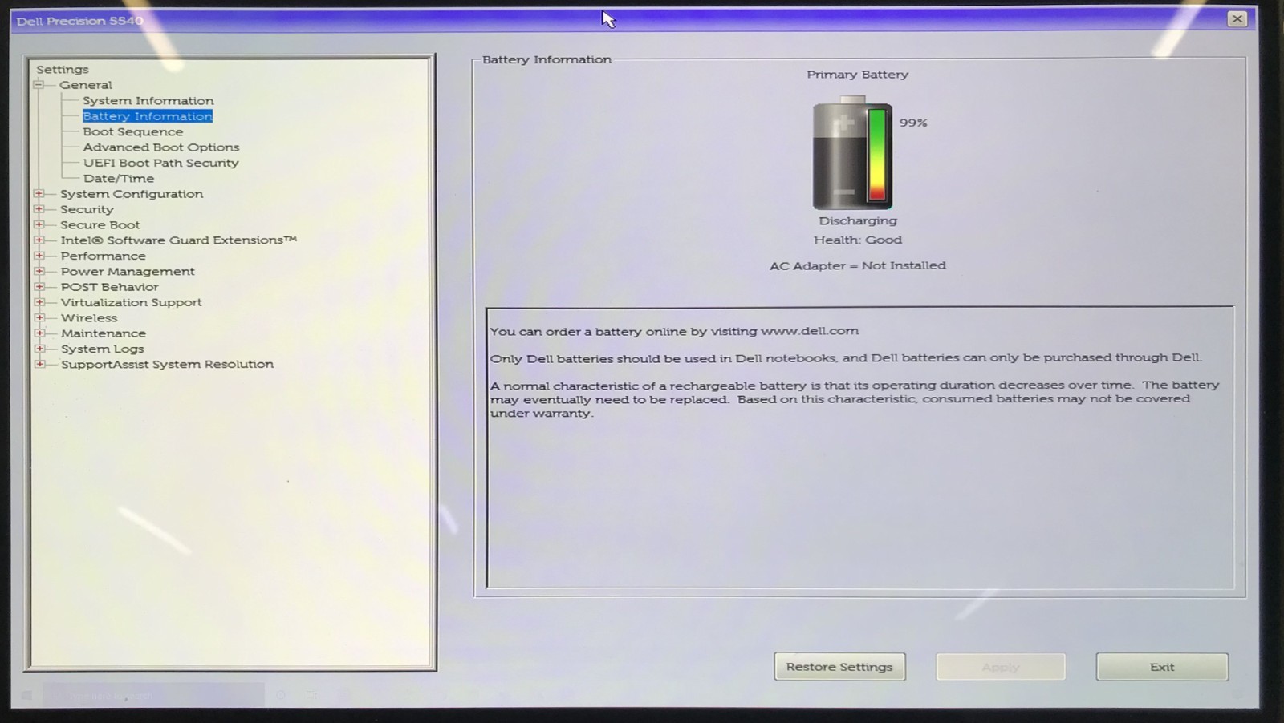The width and height of the screenshot is (1284, 723).
Task: Select the Power Management category
Action: coord(128,272)
